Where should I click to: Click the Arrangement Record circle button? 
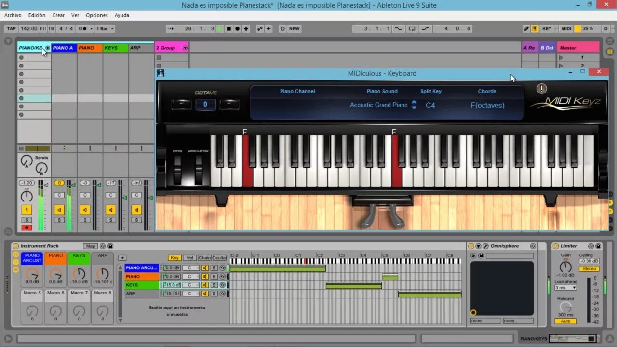pyautogui.click(x=238, y=28)
